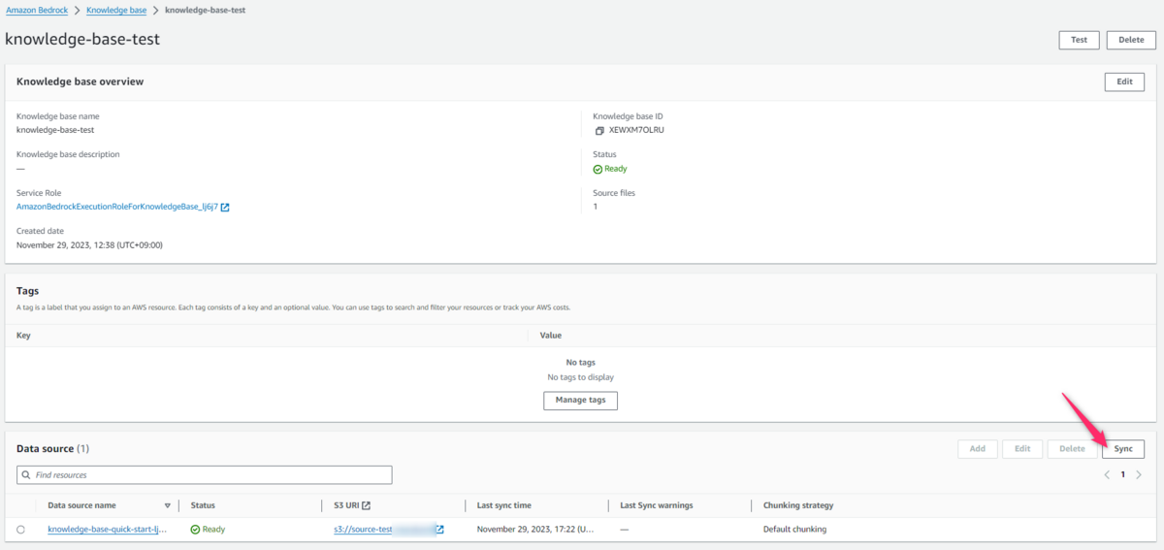This screenshot has width=1164, height=550.
Task: Click Edit in Knowledge base overview
Action: point(1124,81)
